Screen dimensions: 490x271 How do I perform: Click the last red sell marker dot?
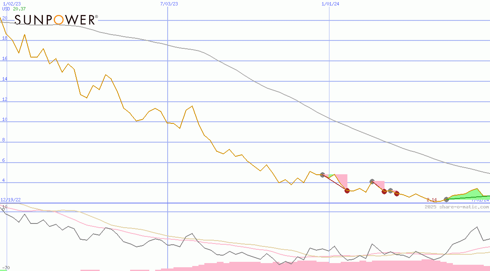tap(397, 193)
